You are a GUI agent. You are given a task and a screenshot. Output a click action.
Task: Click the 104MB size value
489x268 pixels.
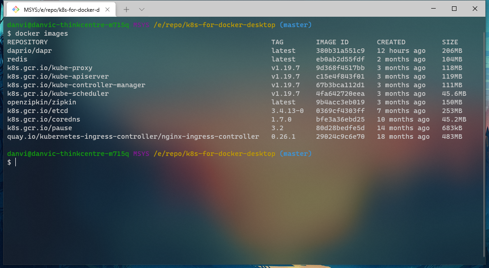point(452,59)
